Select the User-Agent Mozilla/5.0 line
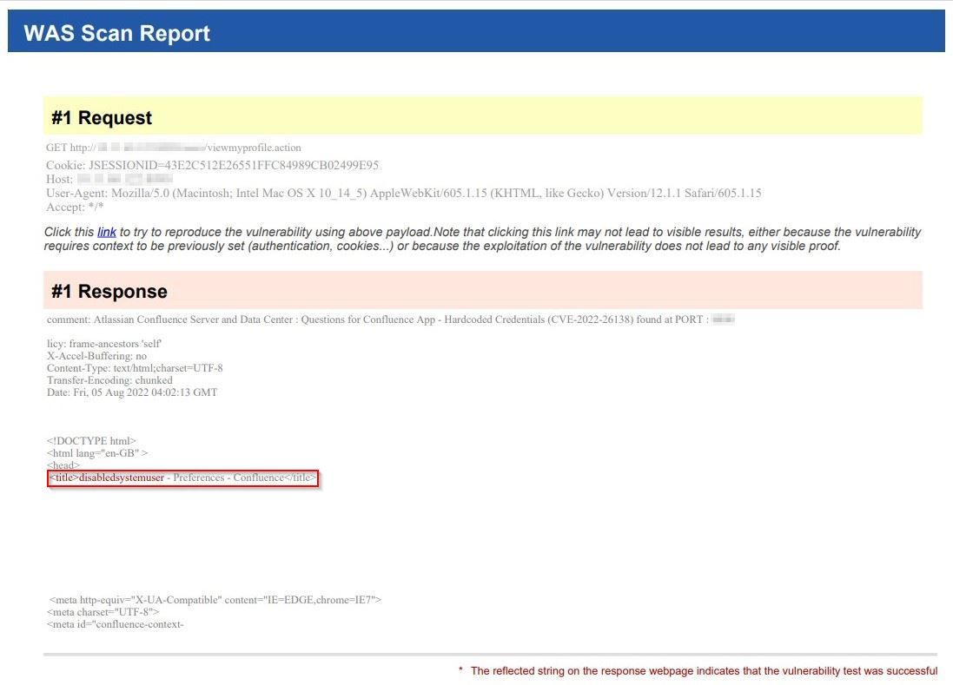Screen dimensions: 953x685 (x=404, y=193)
